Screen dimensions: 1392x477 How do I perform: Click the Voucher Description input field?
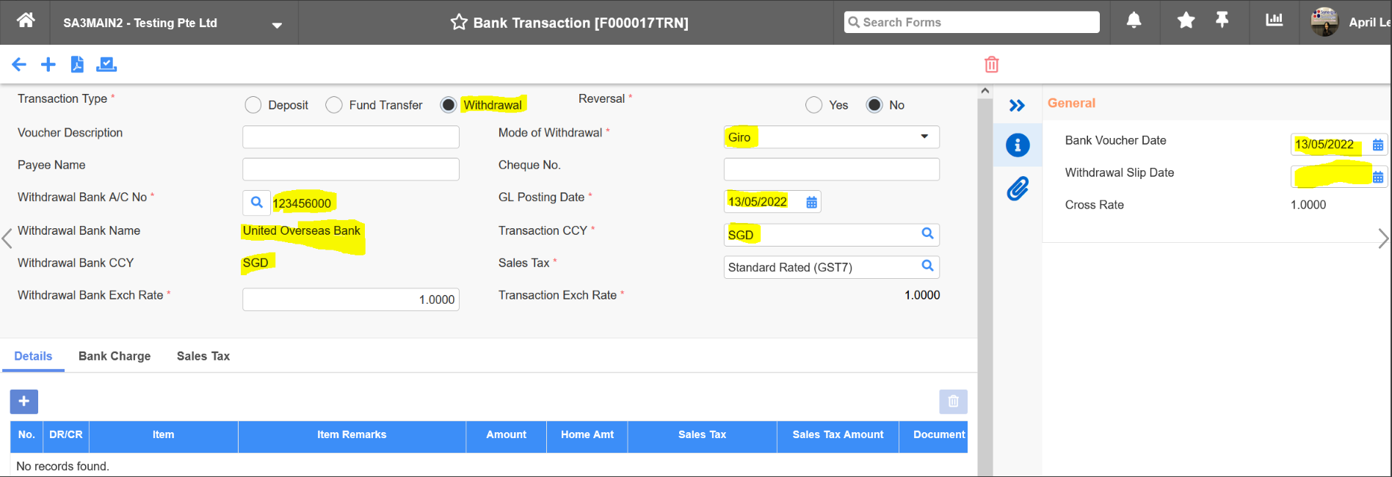[x=351, y=137]
